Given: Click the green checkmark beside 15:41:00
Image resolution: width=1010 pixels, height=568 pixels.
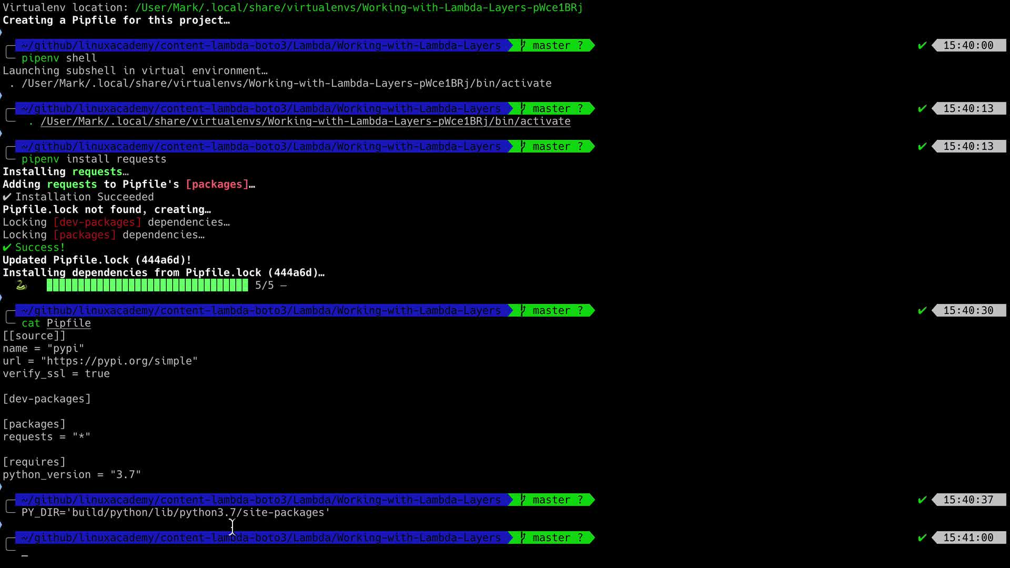Looking at the screenshot, I should (x=922, y=538).
